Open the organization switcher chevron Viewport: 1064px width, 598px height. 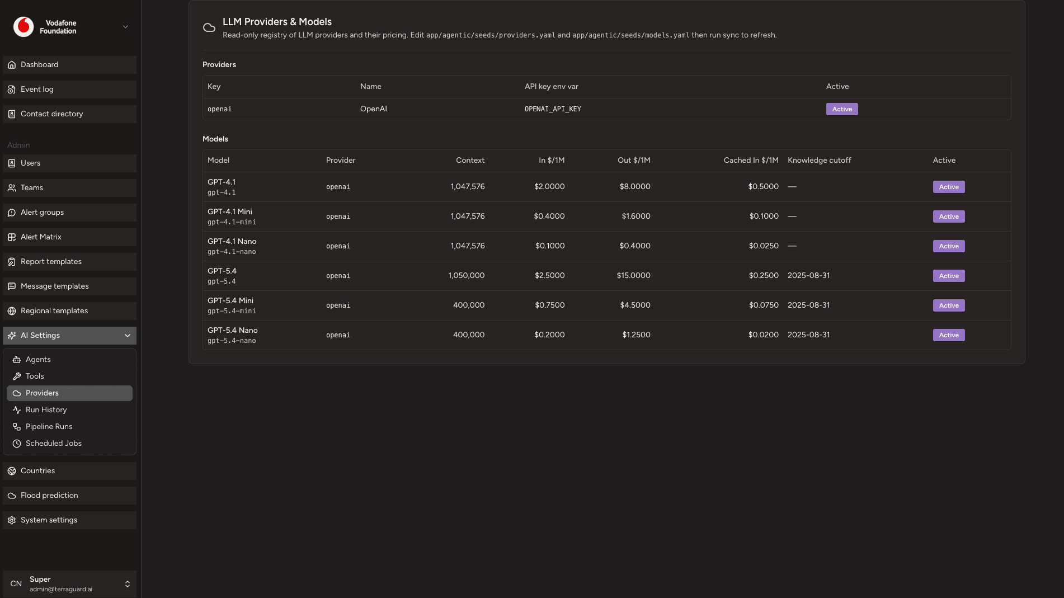pyautogui.click(x=125, y=27)
